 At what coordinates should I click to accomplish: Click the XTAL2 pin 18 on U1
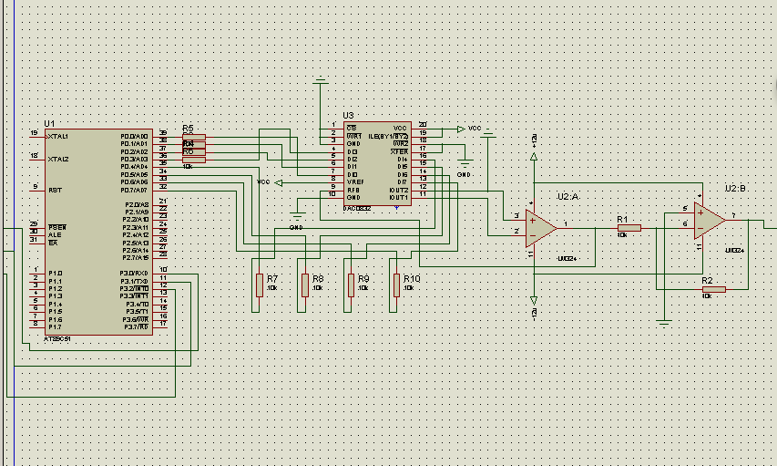coord(37,160)
